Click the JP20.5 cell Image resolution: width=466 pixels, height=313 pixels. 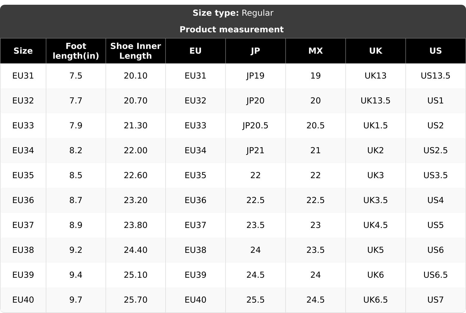tap(255, 126)
